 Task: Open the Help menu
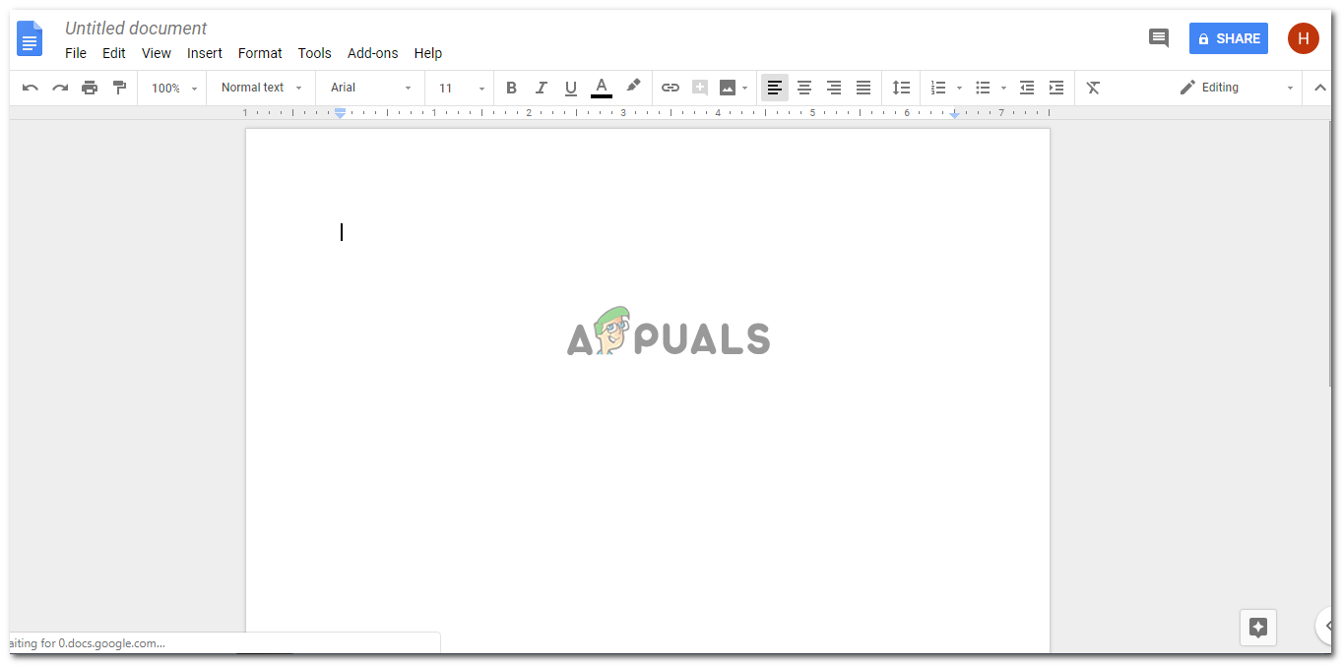point(428,53)
